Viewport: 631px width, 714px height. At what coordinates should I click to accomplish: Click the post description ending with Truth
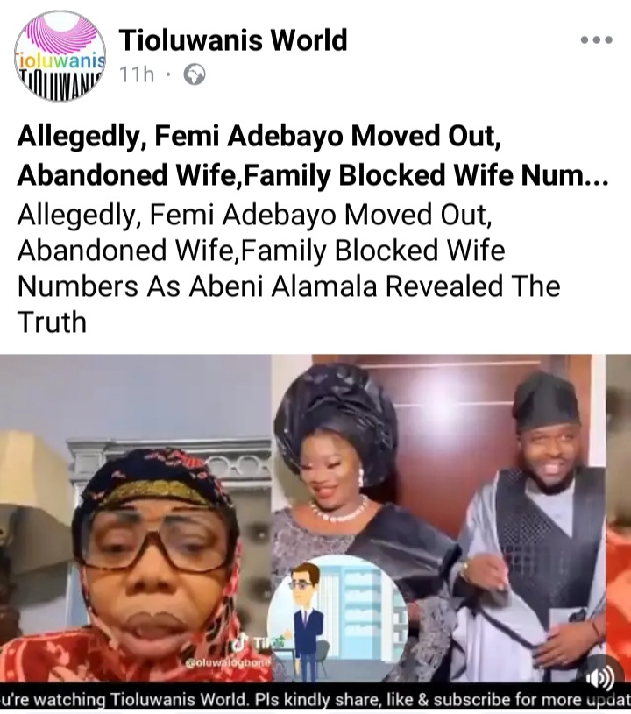pyautogui.click(x=289, y=268)
